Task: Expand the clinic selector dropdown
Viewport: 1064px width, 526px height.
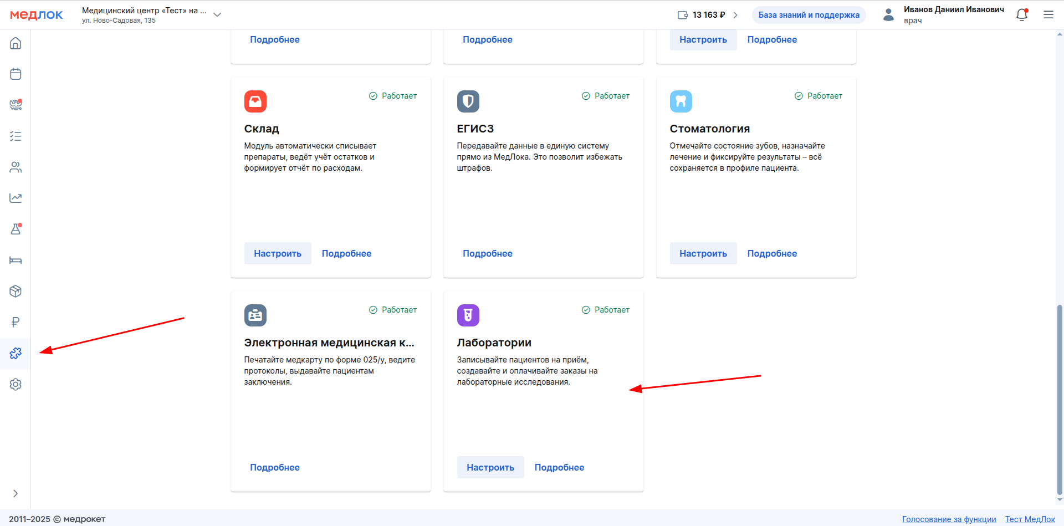Action: coord(217,15)
